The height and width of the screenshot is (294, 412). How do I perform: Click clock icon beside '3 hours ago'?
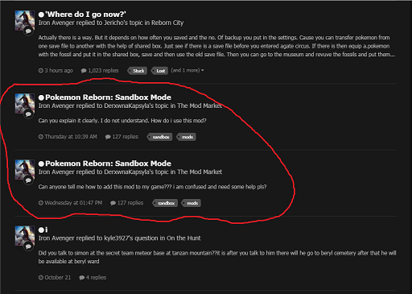(x=41, y=71)
